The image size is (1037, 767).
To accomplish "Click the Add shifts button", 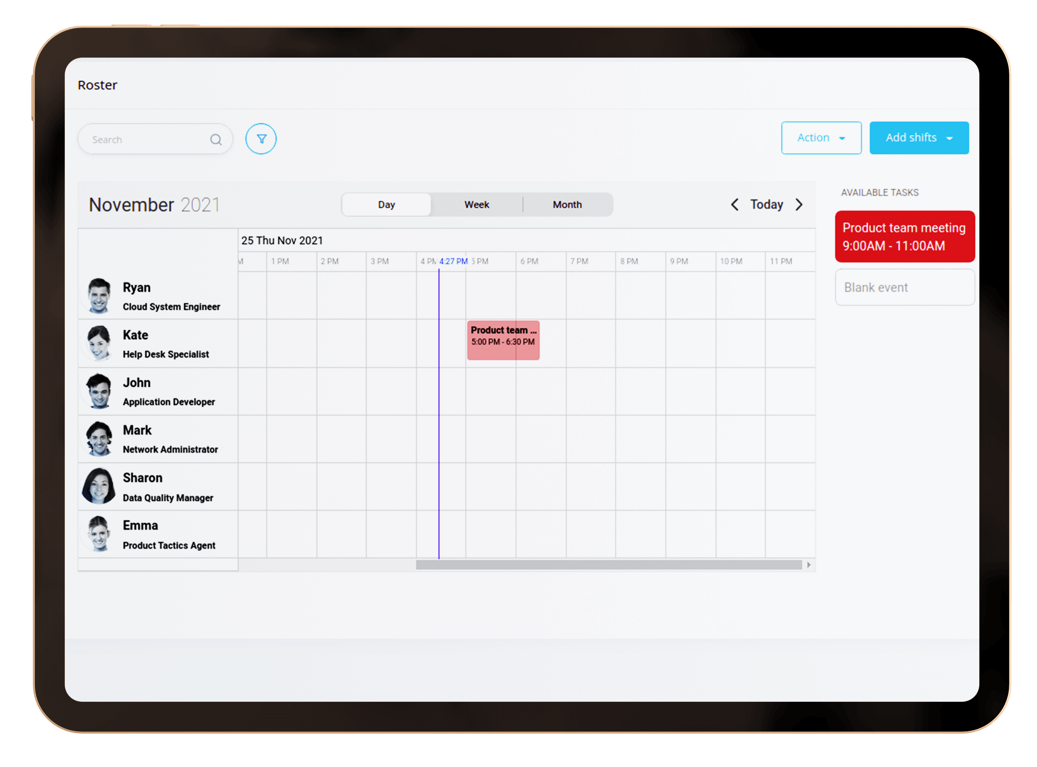I will point(919,137).
